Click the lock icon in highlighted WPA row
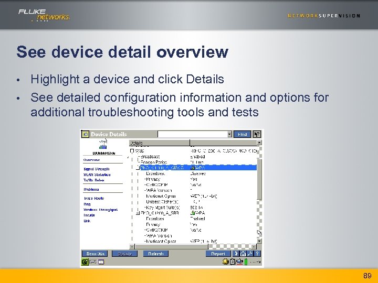 193,168
